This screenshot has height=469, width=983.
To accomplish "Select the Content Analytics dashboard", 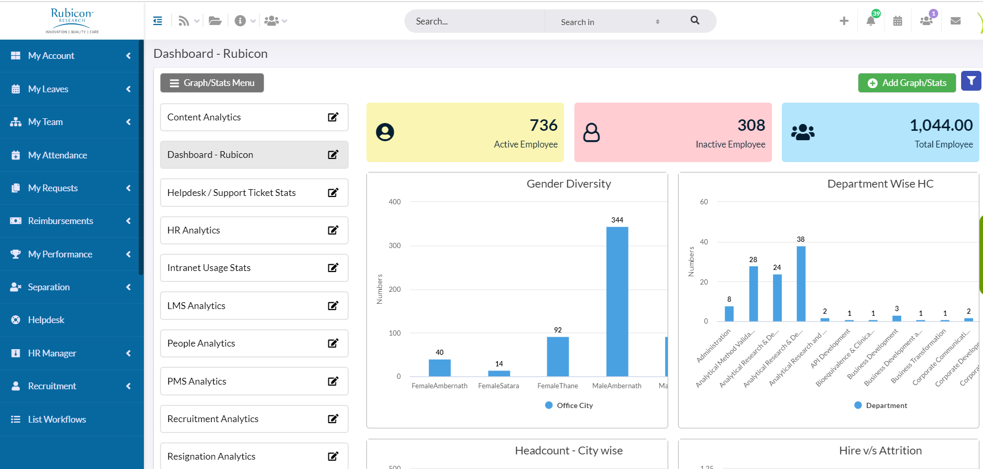I will coord(254,117).
